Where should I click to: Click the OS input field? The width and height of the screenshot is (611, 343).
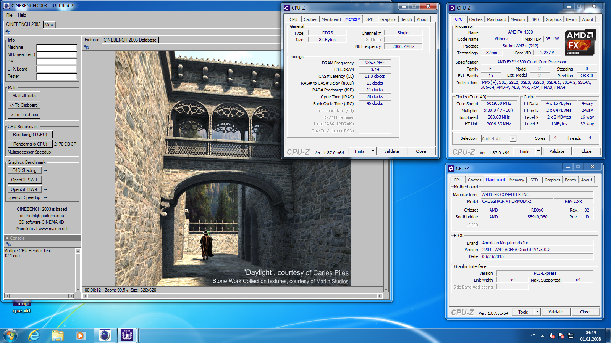click(57, 62)
